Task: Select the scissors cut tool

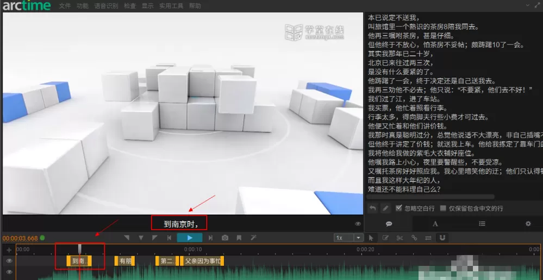Action: coord(400,238)
